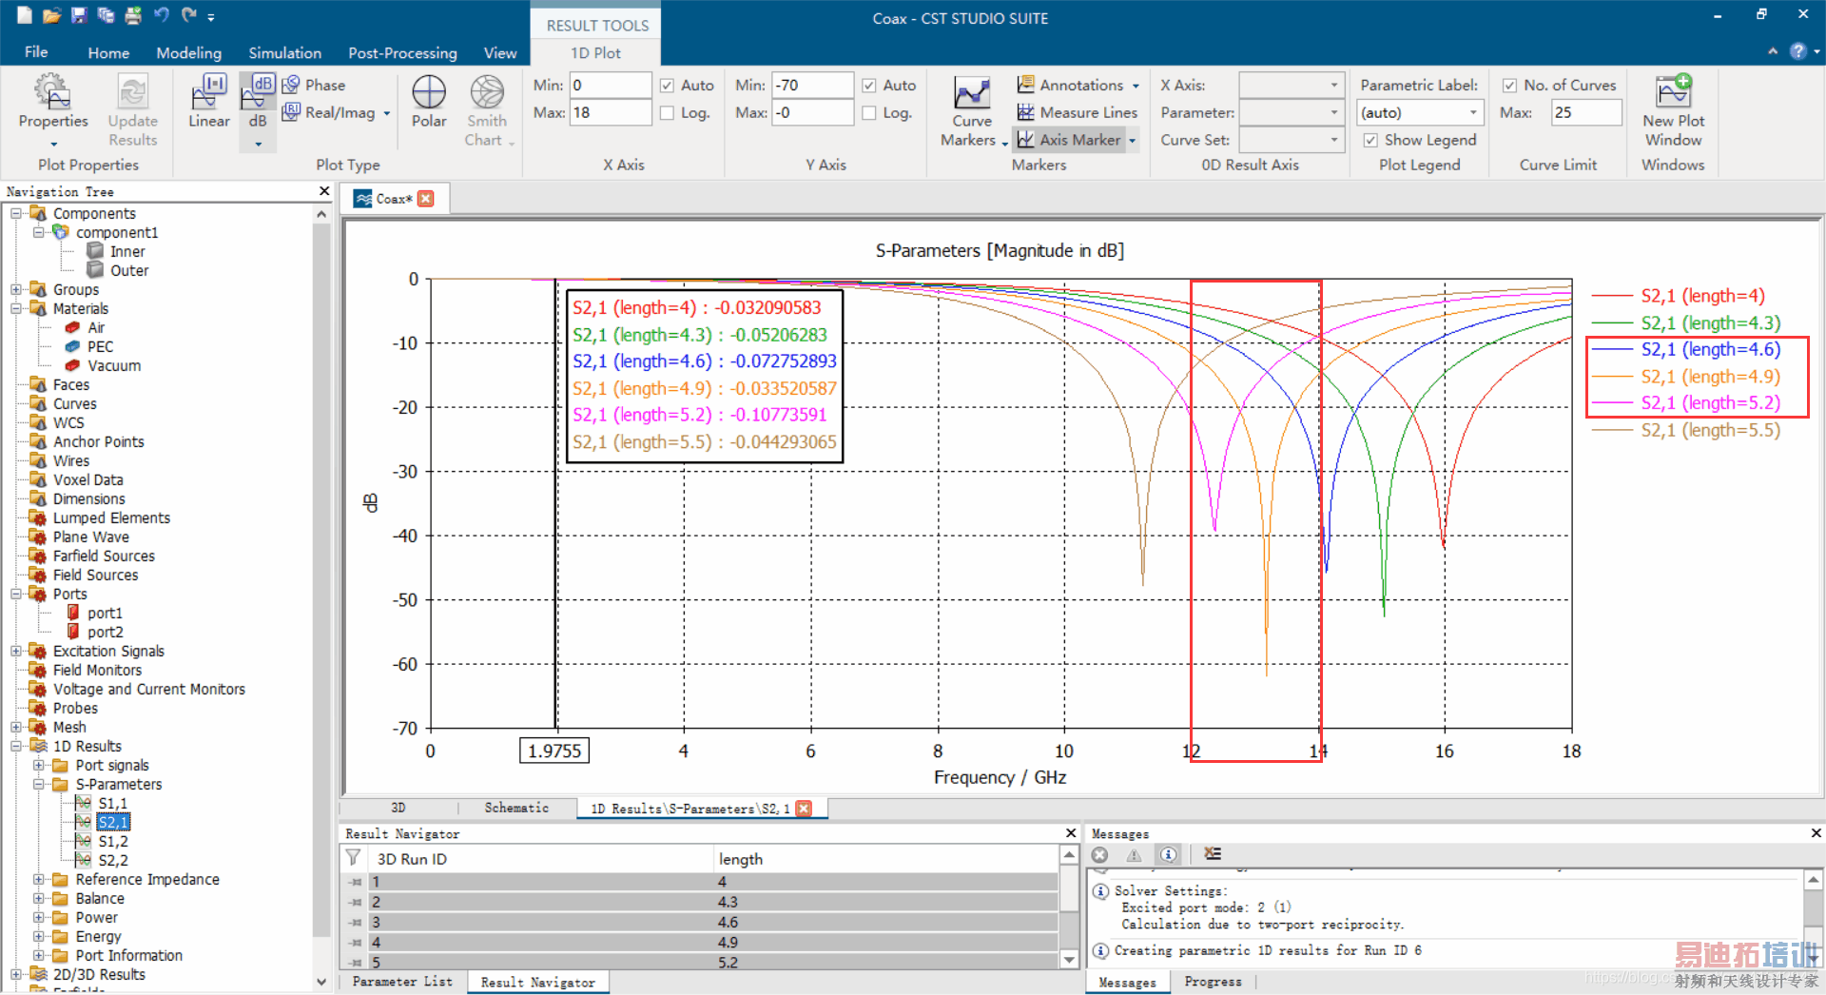Disable the Show Legend checkbox
Screen dimensions: 1826x995
point(1370,140)
